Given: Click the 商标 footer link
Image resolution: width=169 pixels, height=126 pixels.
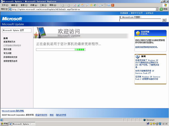Looking at the screenshot, I should 52,115.
